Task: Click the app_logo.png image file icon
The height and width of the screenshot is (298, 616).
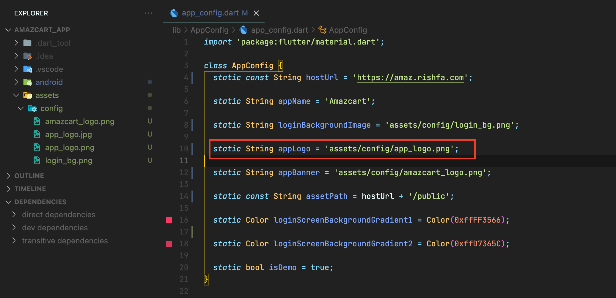Action: [37, 148]
